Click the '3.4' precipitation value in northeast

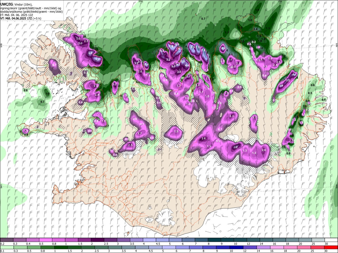pyautogui.click(x=255, y=29)
